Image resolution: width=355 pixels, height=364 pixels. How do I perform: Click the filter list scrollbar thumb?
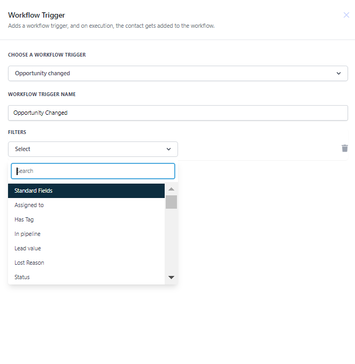coord(171,202)
